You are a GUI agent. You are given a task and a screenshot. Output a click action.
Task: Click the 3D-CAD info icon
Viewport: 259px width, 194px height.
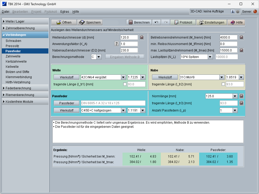[x=233, y=11]
